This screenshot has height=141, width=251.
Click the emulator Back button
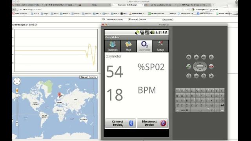pyautogui.click(x=204, y=76)
